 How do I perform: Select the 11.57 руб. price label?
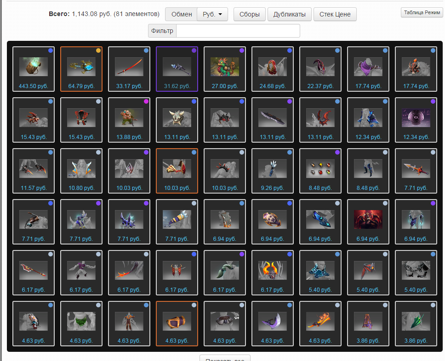tap(34, 188)
